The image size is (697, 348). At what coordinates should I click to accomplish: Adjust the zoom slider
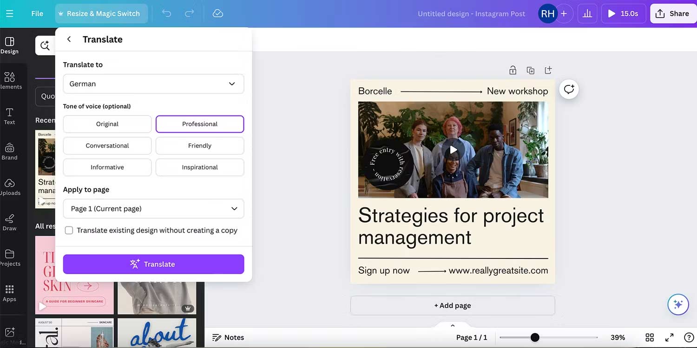[534, 337]
